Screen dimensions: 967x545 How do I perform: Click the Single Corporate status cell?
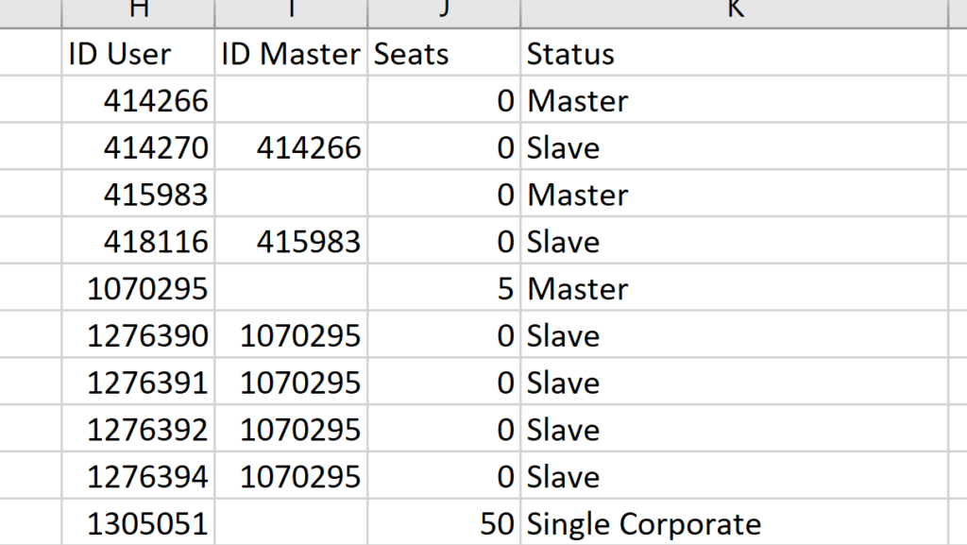735,523
